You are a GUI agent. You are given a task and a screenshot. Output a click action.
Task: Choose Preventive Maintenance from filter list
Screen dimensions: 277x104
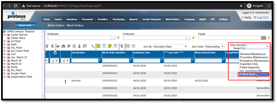pyautogui.click(x=254, y=58)
